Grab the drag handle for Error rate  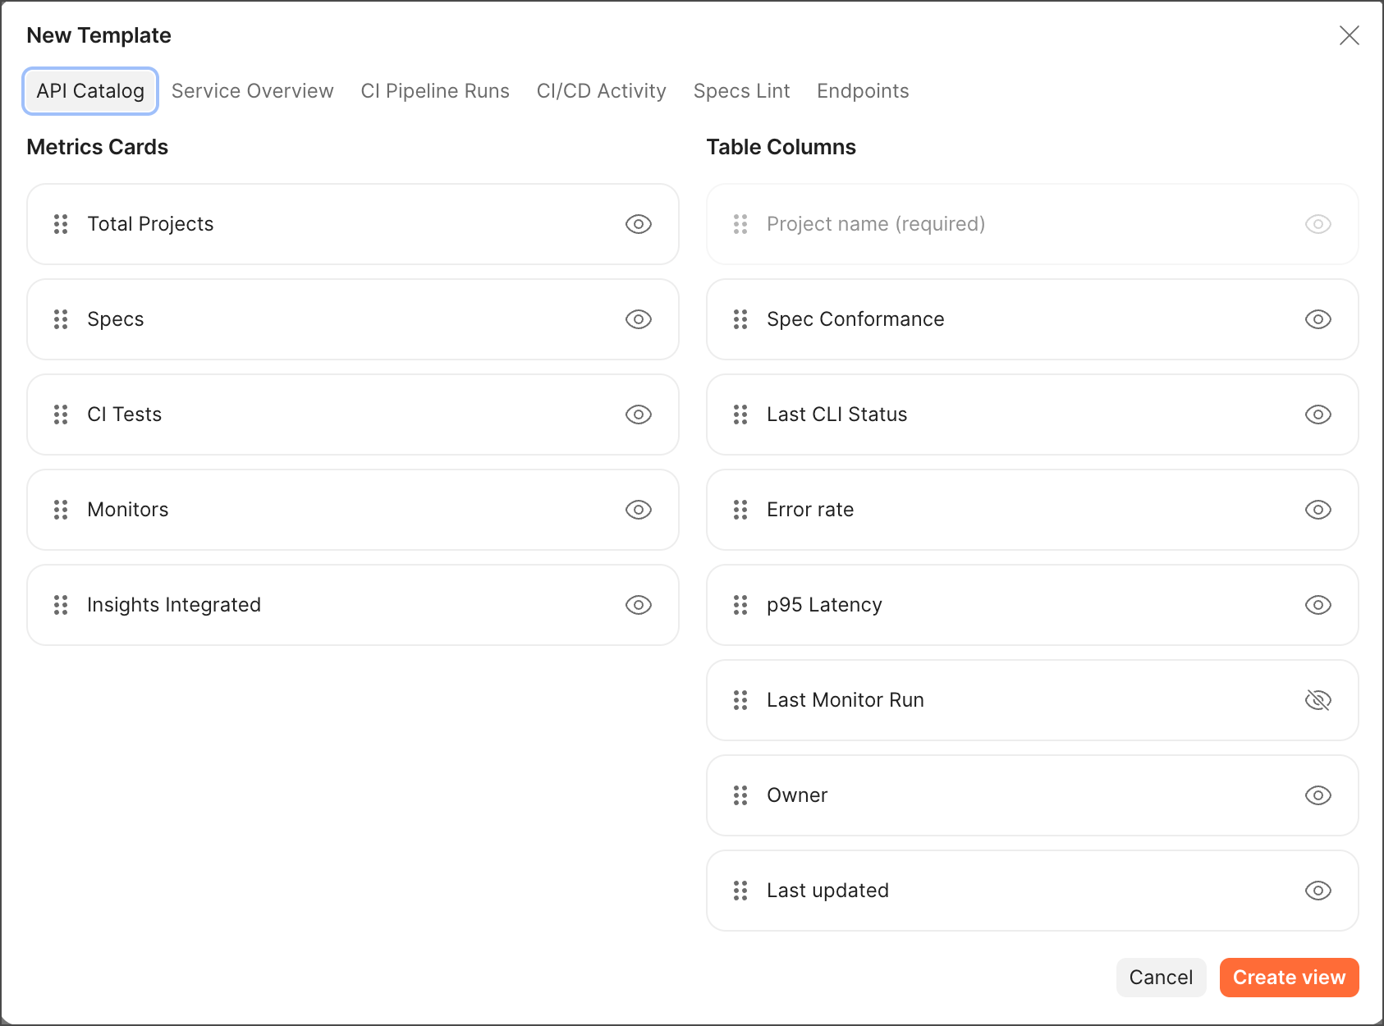[x=740, y=510]
